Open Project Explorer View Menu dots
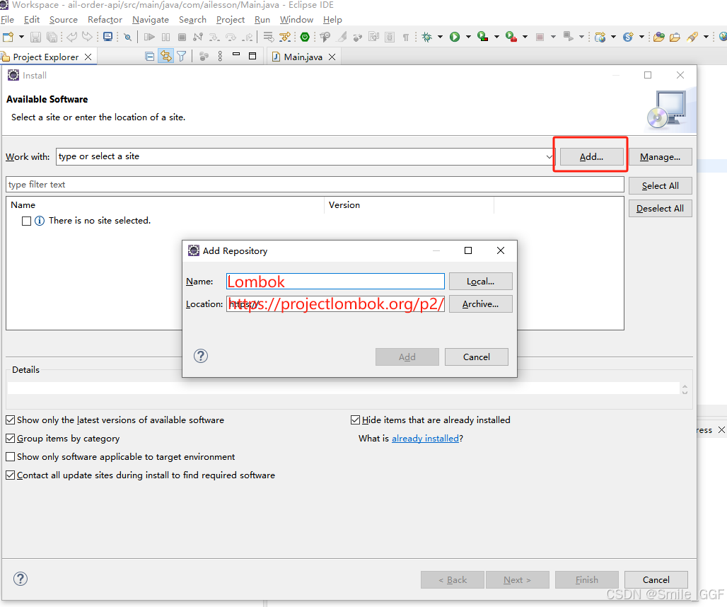Image resolution: width=727 pixels, height=607 pixels. (x=220, y=56)
